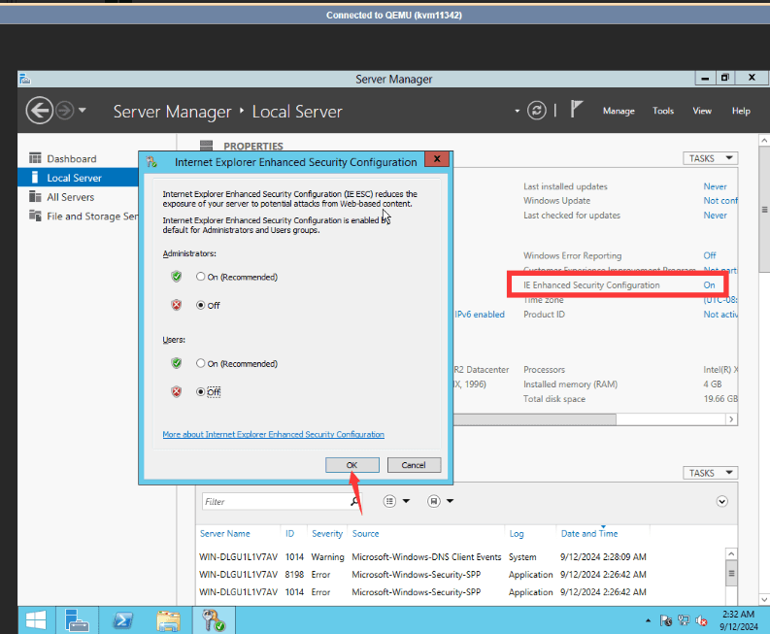Show hidden tray icons arrow

pyautogui.click(x=649, y=620)
